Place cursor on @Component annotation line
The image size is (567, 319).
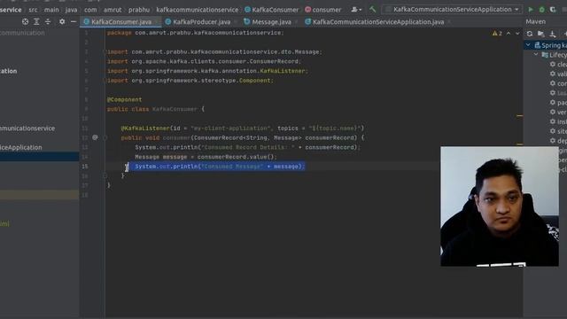pos(124,99)
